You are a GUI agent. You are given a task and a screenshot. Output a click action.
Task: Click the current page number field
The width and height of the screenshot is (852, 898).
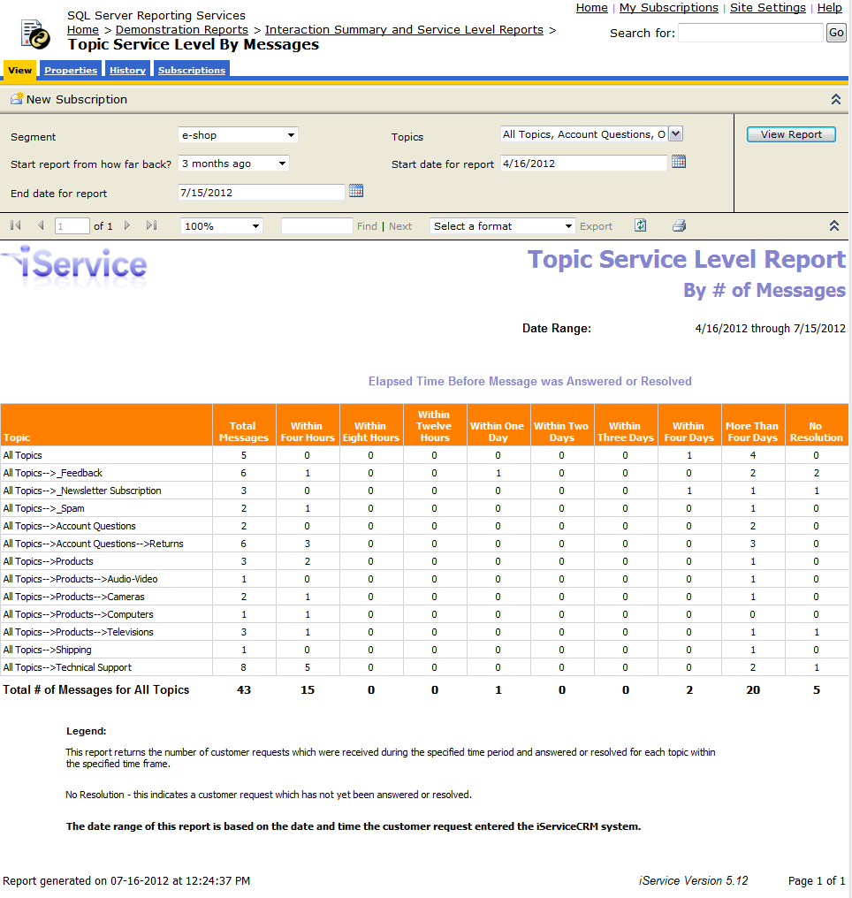coord(72,226)
